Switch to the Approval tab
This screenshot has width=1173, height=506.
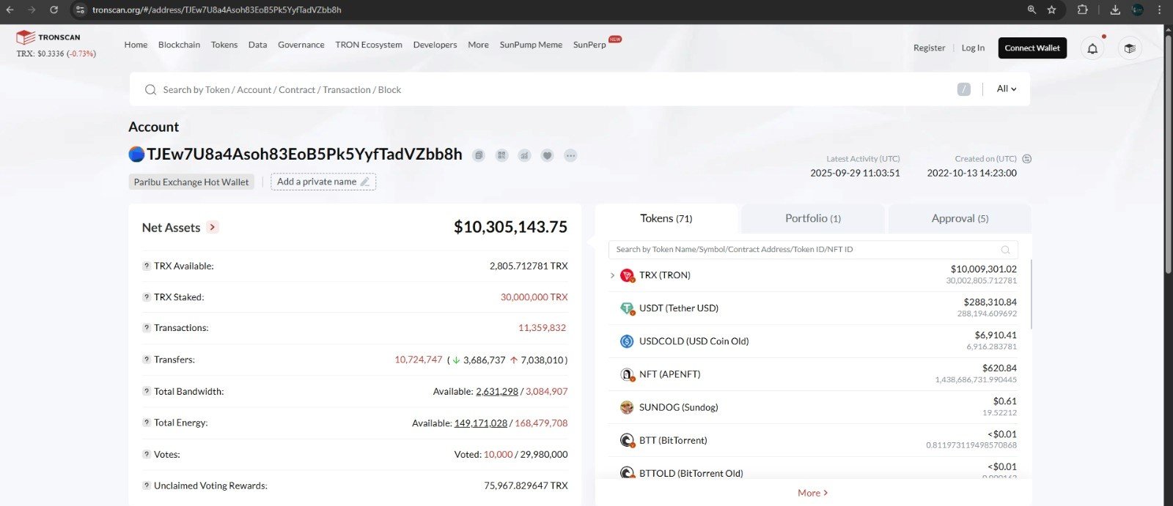tap(959, 218)
